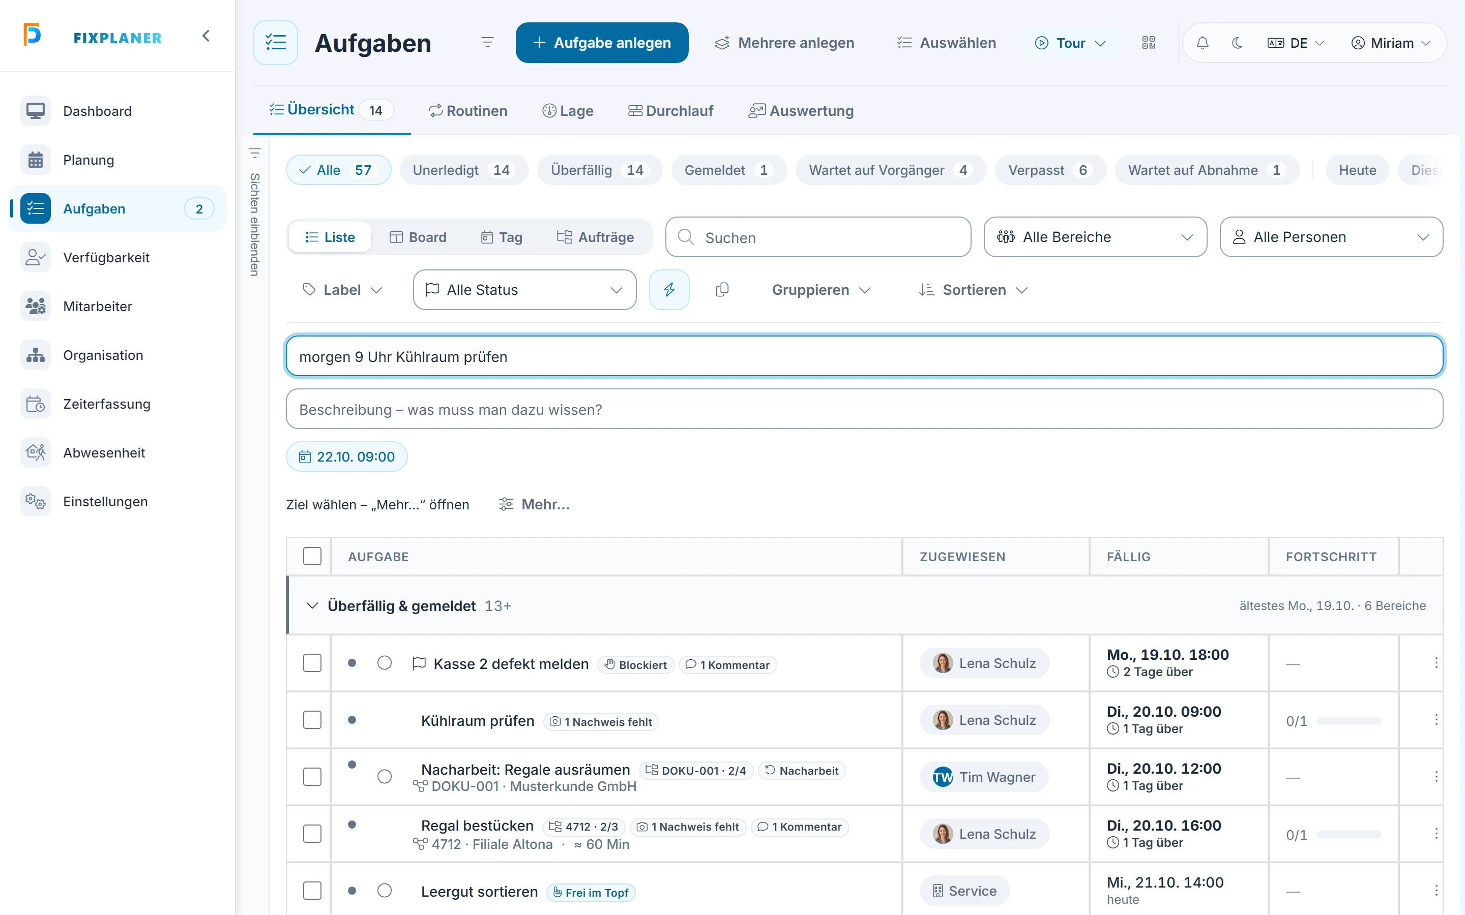This screenshot has width=1465, height=915.
Task: Open Verfügbarkeit in sidebar
Action: [x=118, y=257]
